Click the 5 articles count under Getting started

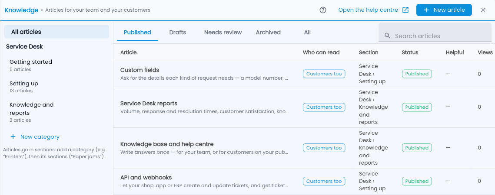pyautogui.click(x=20, y=69)
